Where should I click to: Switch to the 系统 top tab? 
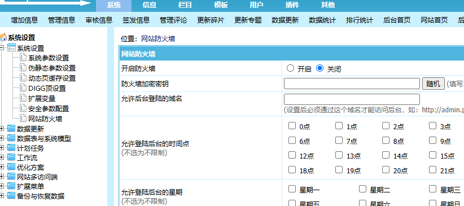(114, 5)
